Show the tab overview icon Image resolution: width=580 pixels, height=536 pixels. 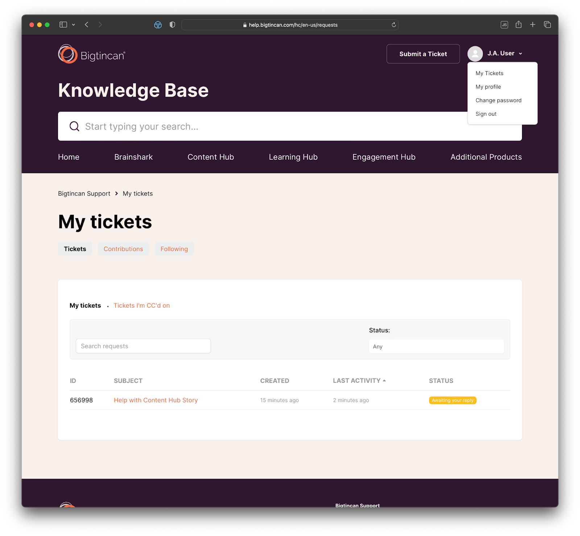pos(547,25)
